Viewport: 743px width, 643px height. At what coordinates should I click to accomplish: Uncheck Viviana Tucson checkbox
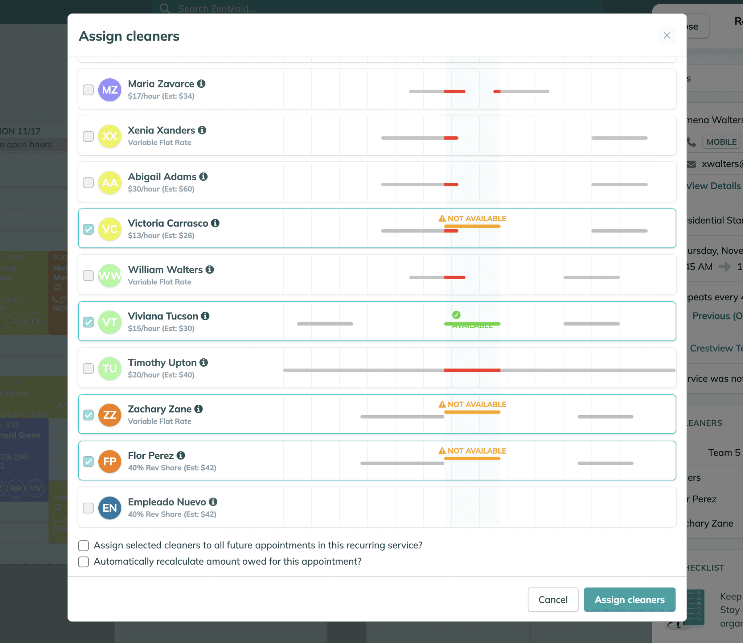tap(88, 322)
